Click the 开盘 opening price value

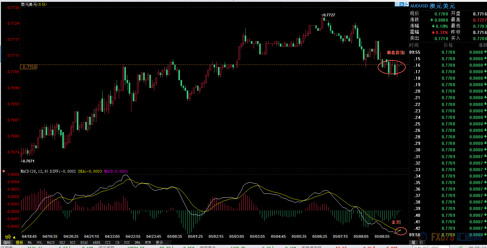(480, 14)
